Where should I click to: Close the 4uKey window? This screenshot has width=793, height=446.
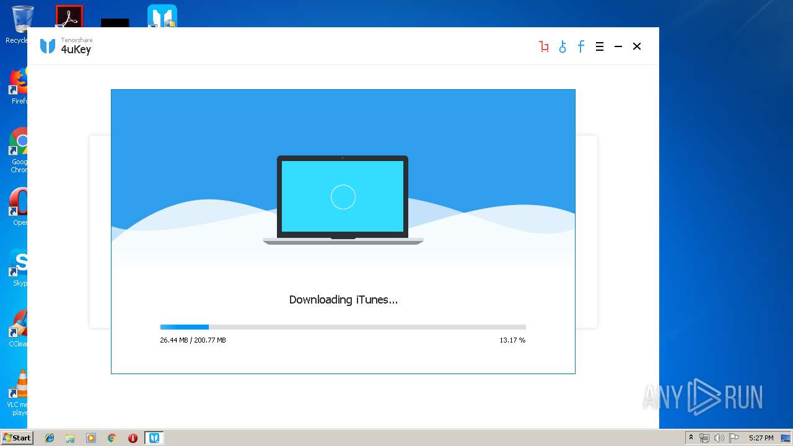tap(637, 46)
